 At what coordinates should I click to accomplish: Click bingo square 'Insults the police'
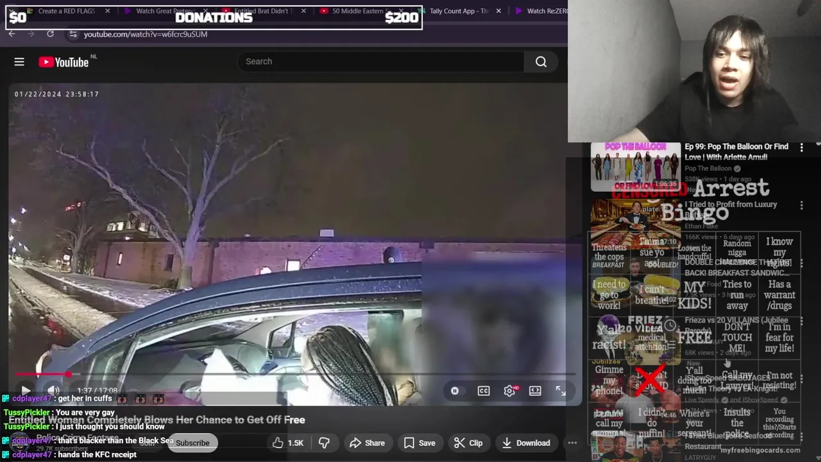click(x=737, y=423)
